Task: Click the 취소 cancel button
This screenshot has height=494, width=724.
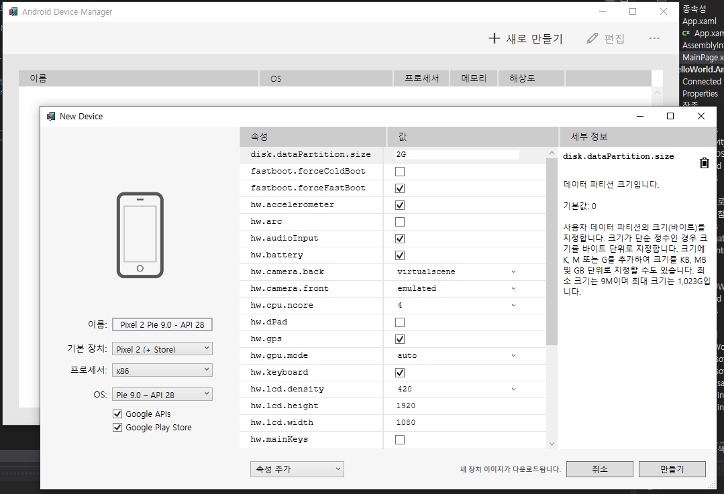Action: tap(599, 469)
